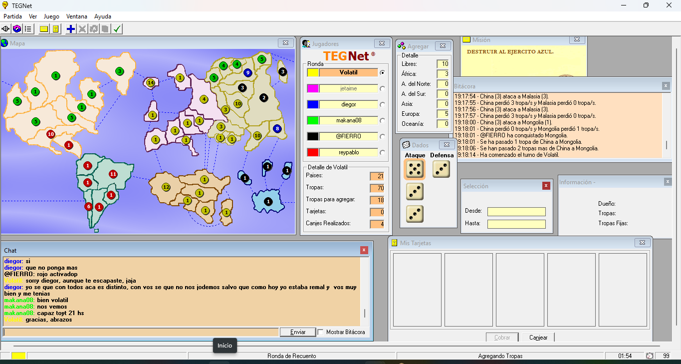The image size is (681, 364).
Task: Click the chat message input box
Action: [x=141, y=332]
